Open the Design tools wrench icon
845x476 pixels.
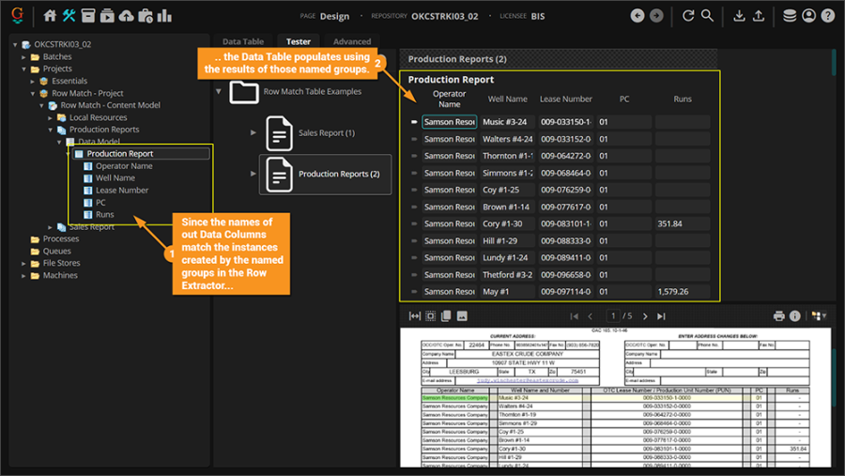tap(69, 16)
